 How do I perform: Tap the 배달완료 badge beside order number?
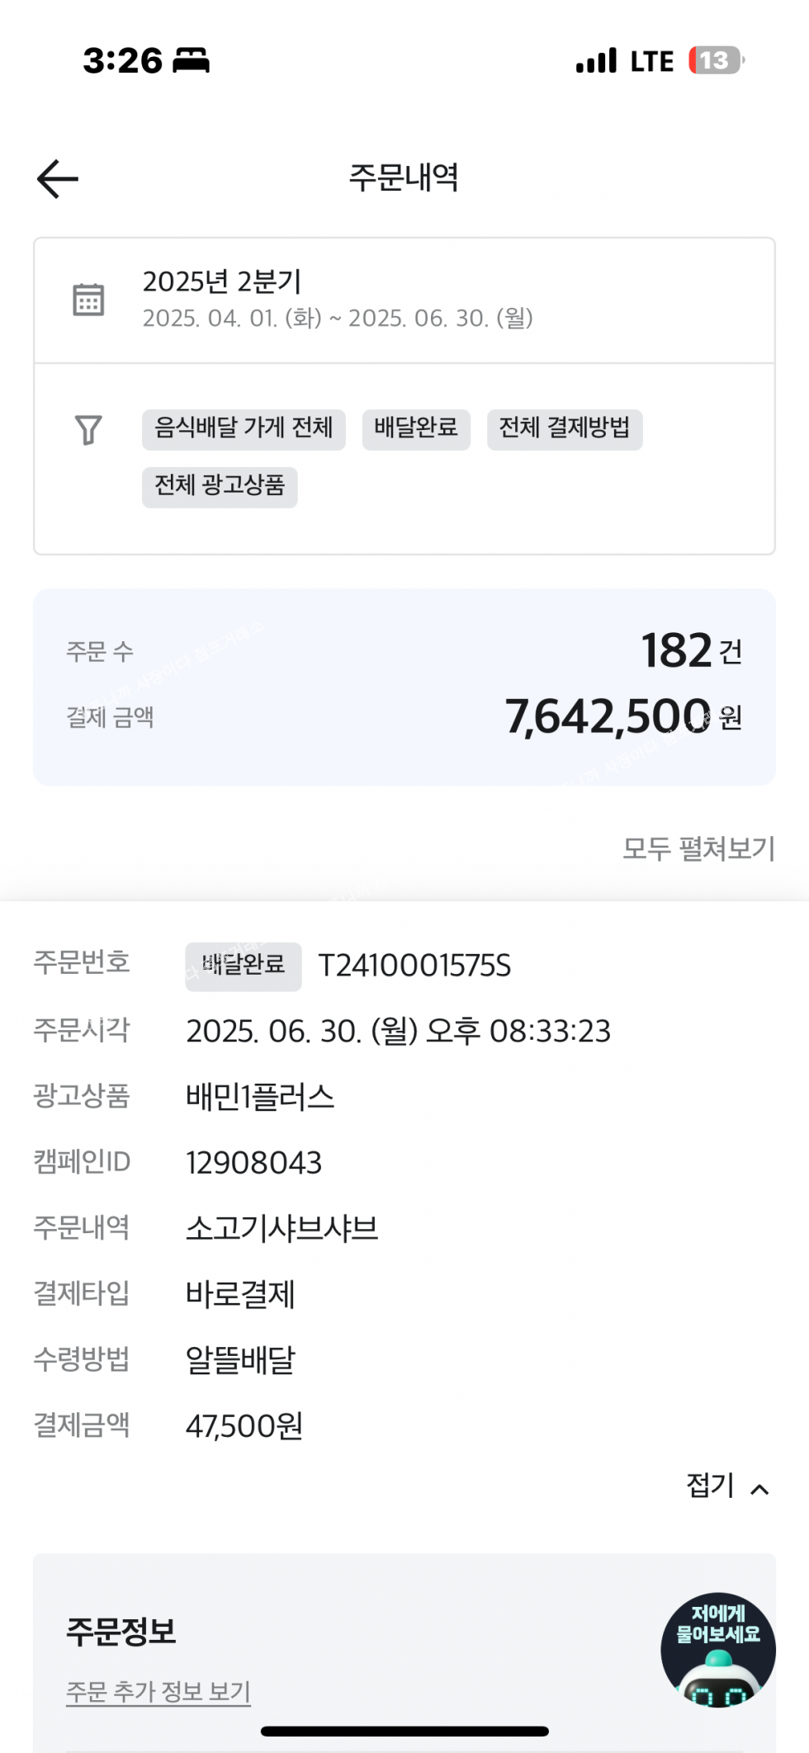pos(244,966)
